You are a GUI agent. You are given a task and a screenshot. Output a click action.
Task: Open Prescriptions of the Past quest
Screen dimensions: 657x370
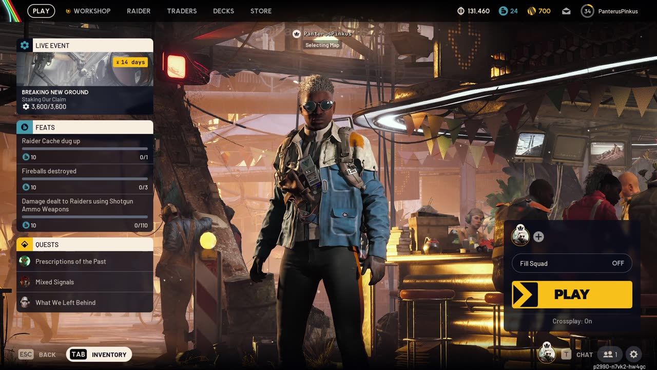point(85,261)
